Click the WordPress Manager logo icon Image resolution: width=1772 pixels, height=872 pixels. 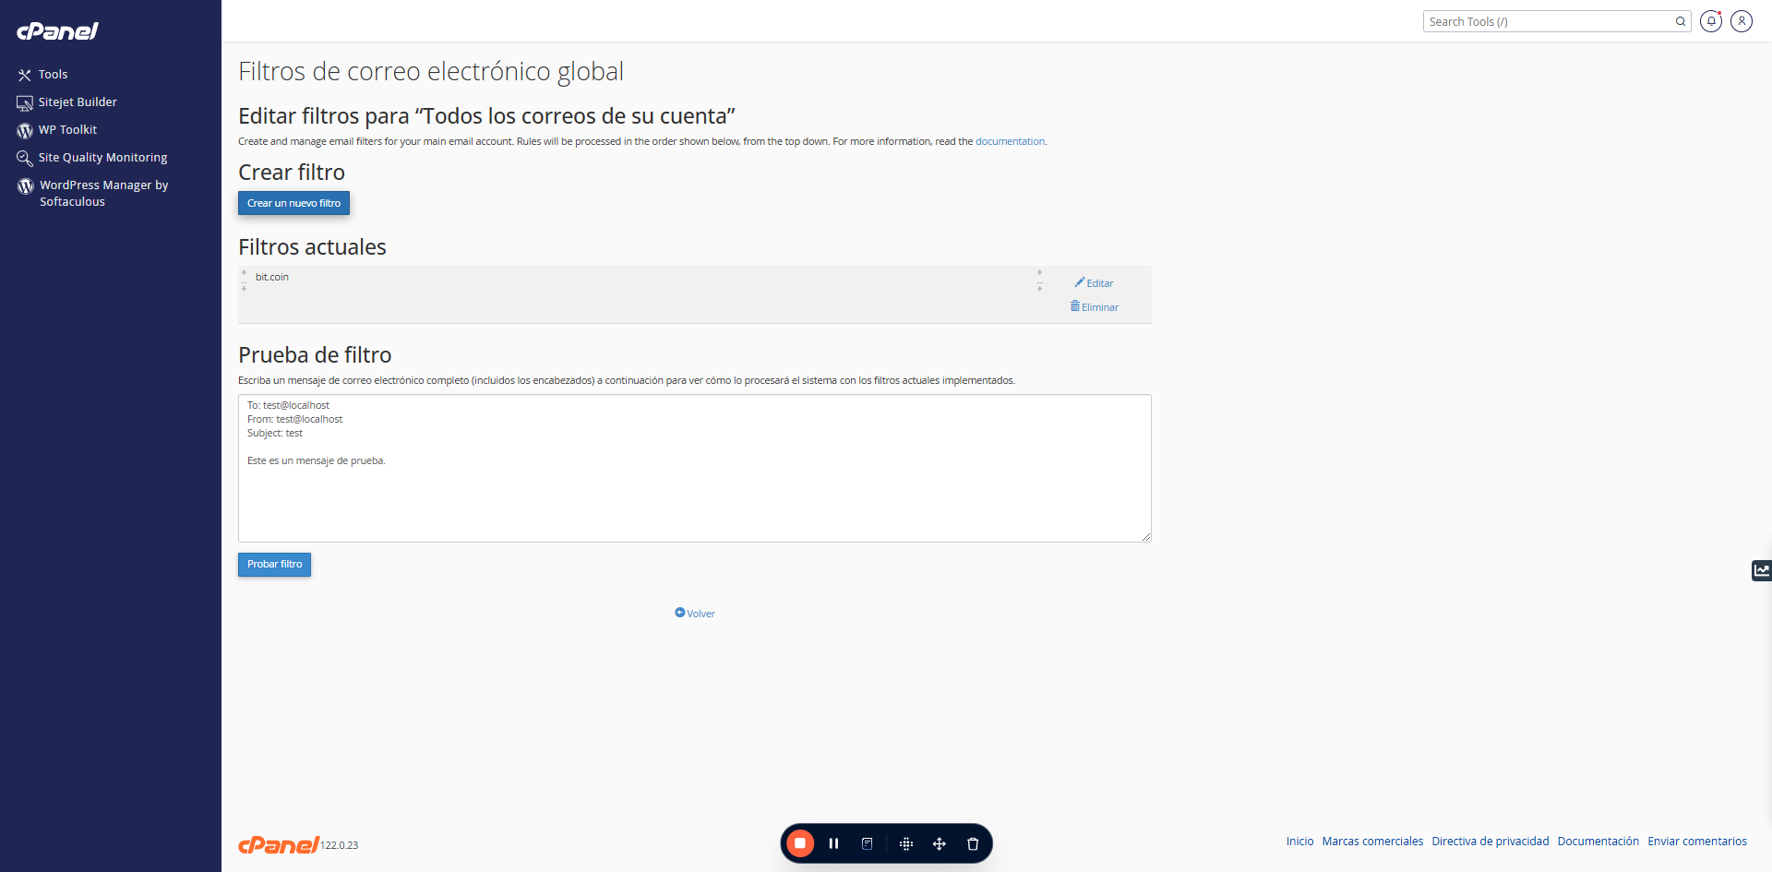[26, 186]
